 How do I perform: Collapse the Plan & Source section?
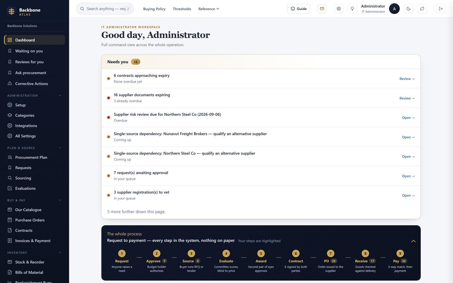[60, 148]
